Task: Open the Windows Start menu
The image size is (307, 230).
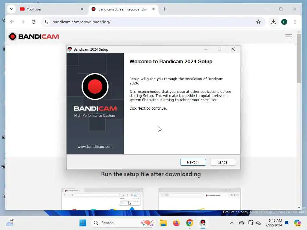Action: tap(83, 223)
